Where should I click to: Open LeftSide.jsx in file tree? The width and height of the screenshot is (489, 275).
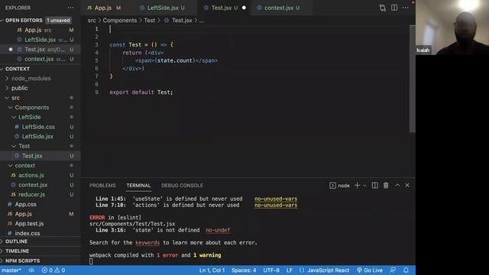[37, 137]
